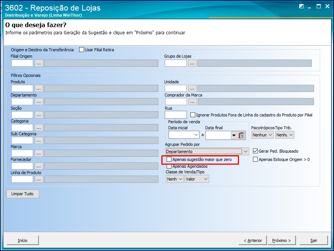The image size is (334, 251).
Task: Expand the Data final date dropdown arrow
Action: pyautogui.click(x=234, y=135)
